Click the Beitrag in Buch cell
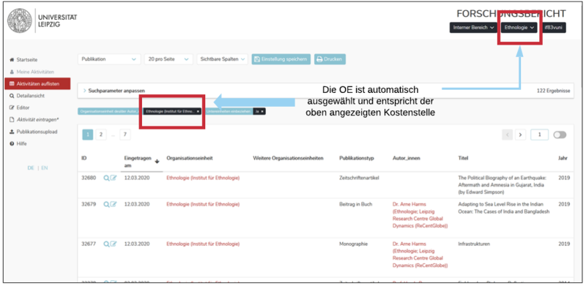586x286 pixels. coord(355,204)
